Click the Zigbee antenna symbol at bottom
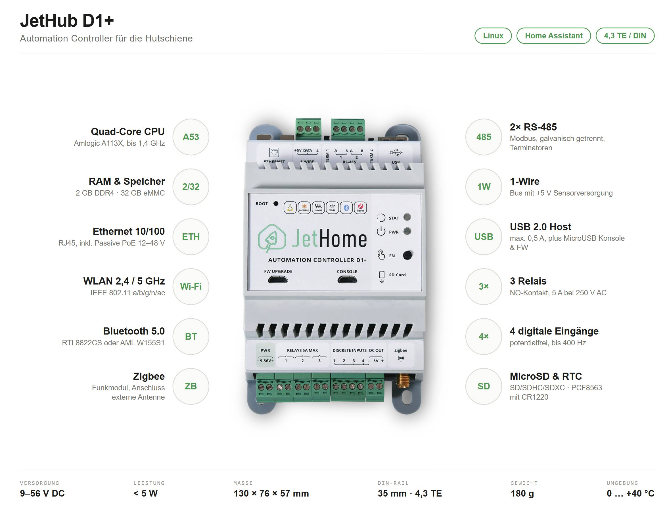667x517 pixels. [401, 359]
